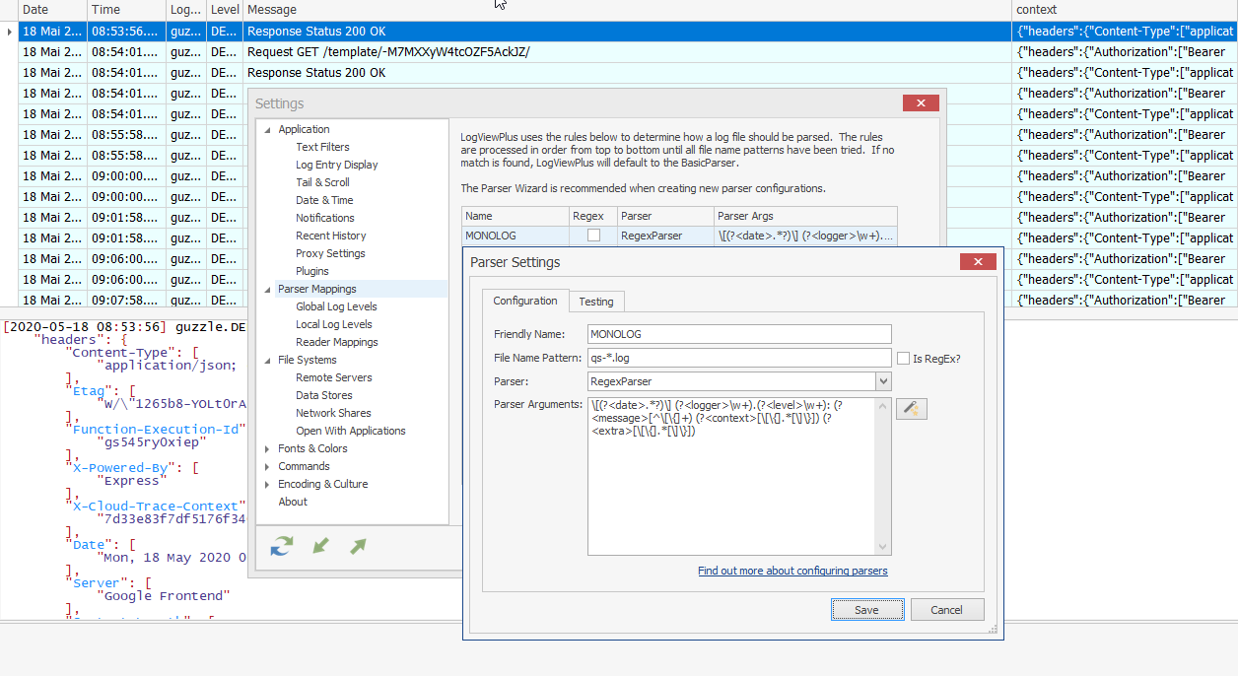The width and height of the screenshot is (1238, 676).
Task: Open Proxy Settings item
Action: 330,253
